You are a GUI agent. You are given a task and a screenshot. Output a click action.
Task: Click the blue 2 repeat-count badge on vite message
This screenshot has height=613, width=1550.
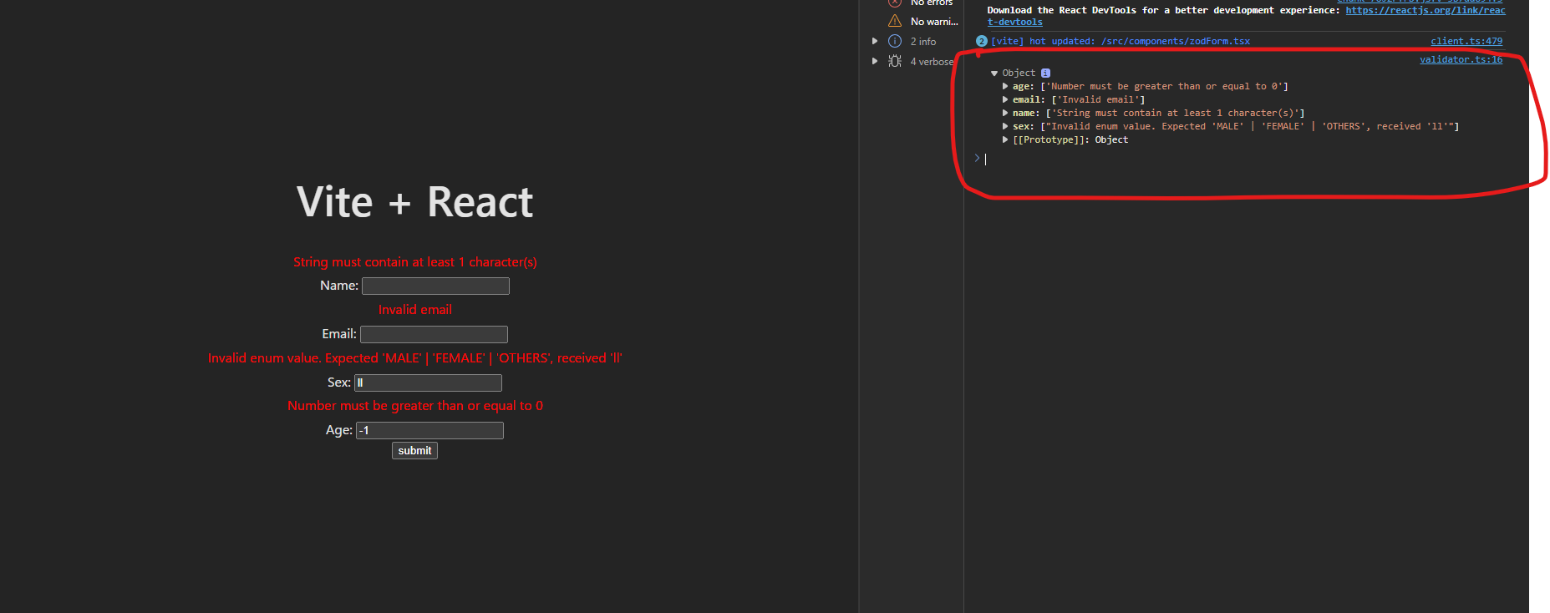coord(982,41)
